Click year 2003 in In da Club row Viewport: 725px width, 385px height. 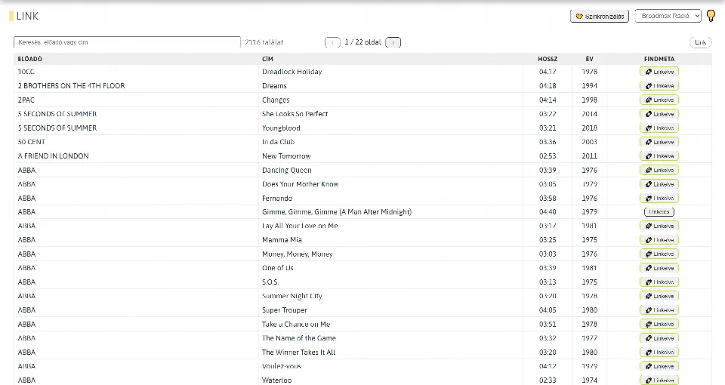coord(590,142)
